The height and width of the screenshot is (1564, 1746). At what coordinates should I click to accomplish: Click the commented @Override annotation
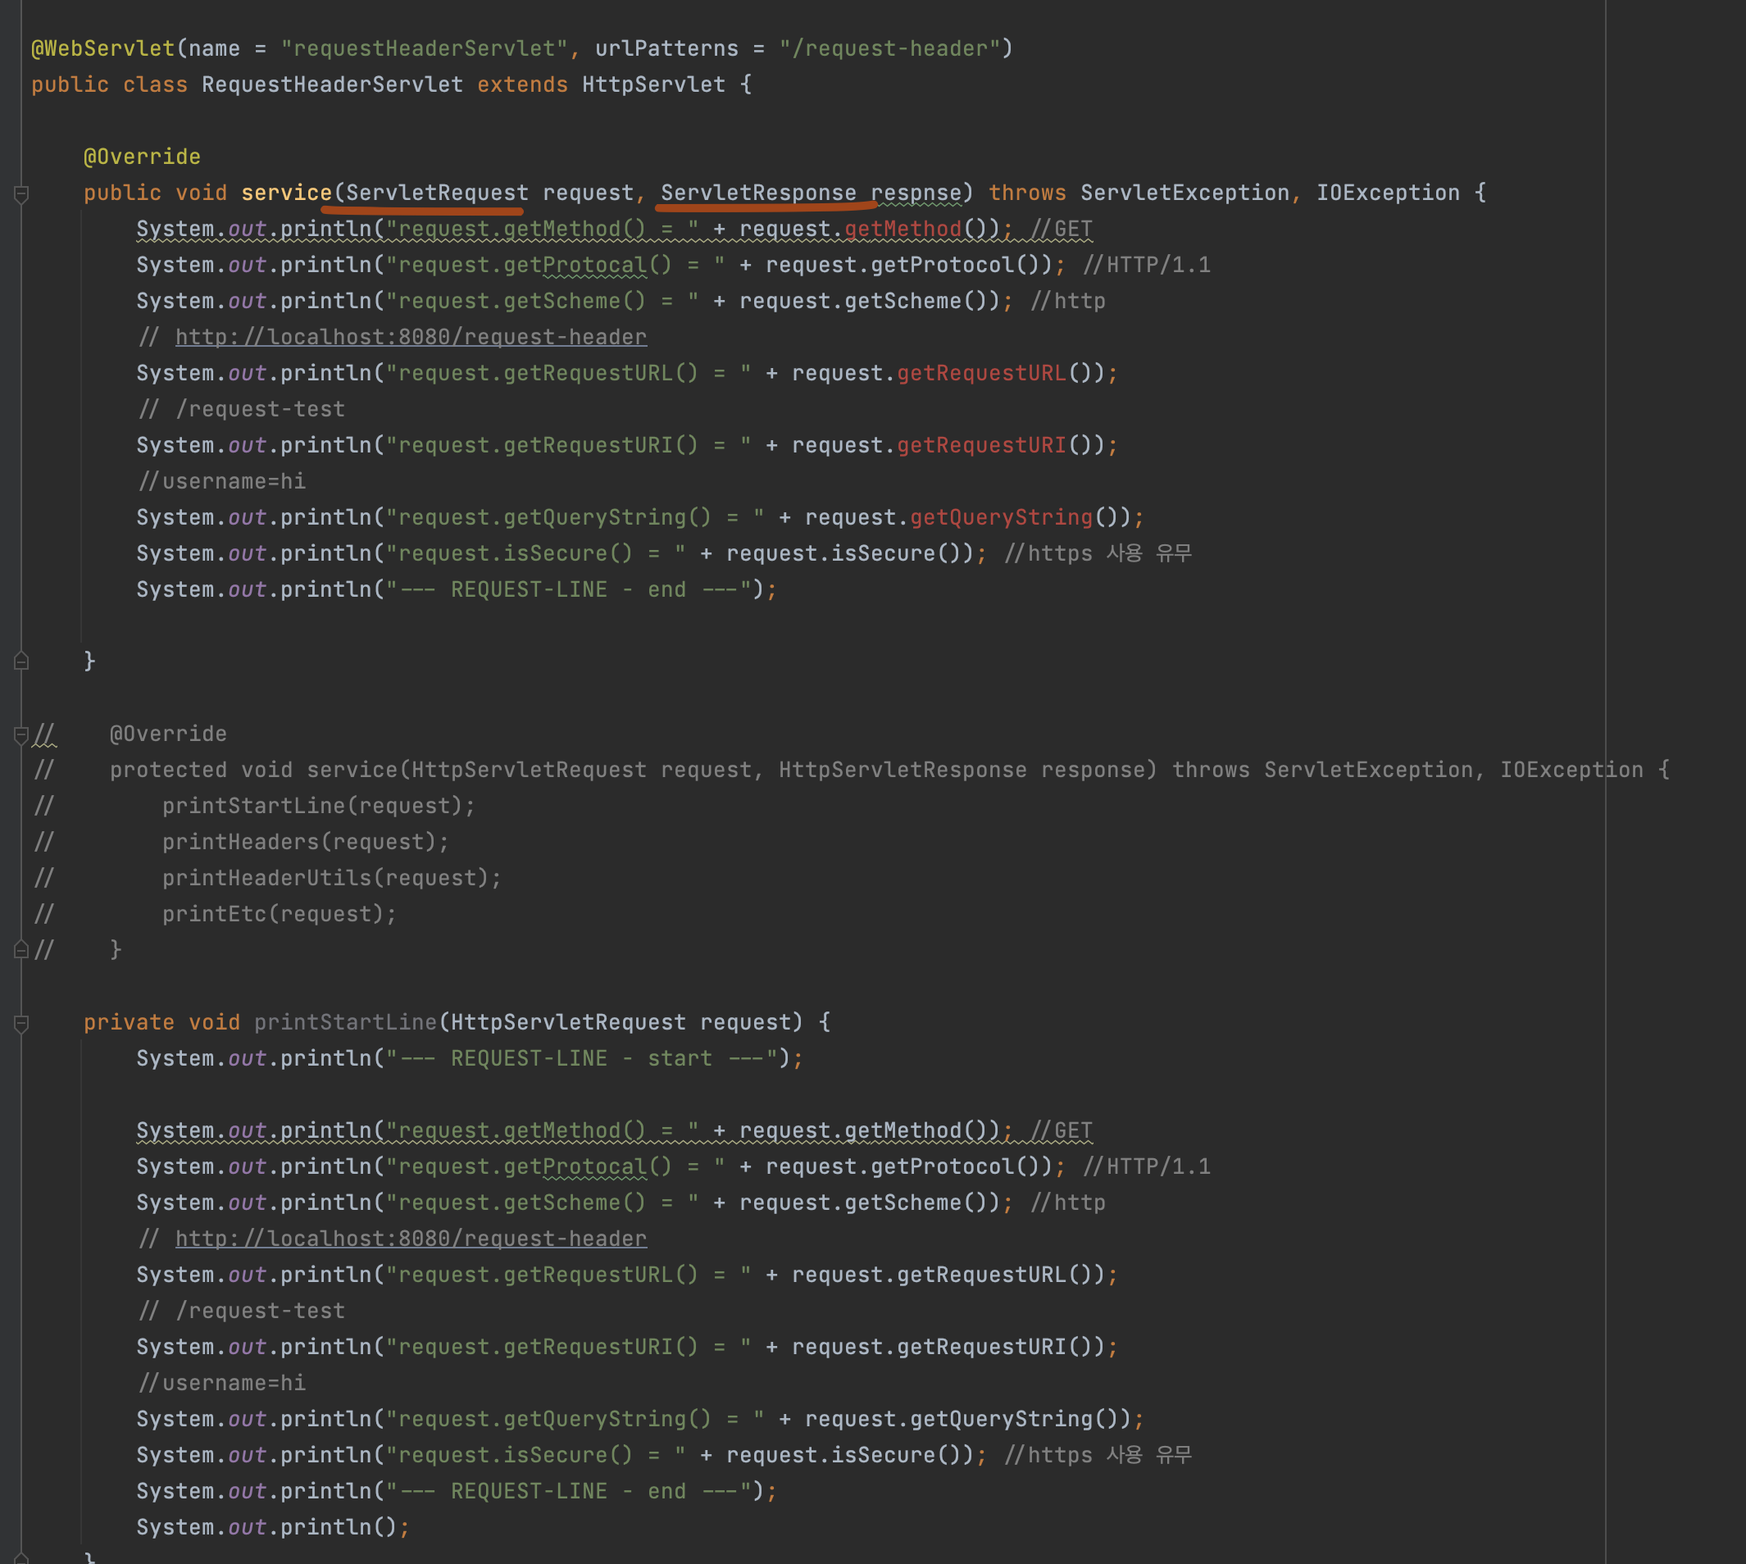tap(168, 734)
